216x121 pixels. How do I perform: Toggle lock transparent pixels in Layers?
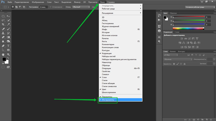174,64
